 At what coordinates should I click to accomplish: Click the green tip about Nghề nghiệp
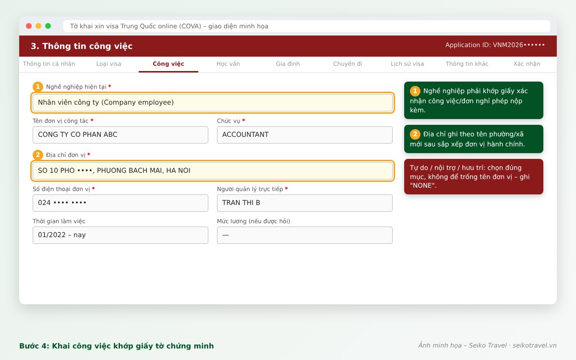click(474, 100)
